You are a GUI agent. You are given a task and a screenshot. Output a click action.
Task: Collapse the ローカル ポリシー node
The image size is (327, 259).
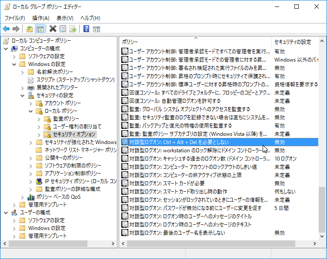coord(31,111)
